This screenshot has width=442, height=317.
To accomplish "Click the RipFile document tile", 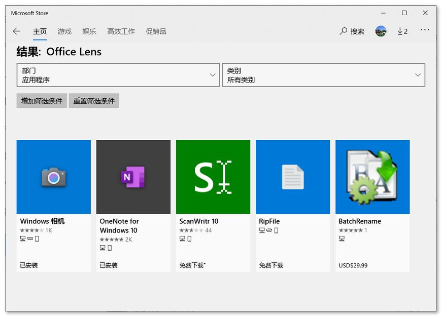I will [x=293, y=177].
